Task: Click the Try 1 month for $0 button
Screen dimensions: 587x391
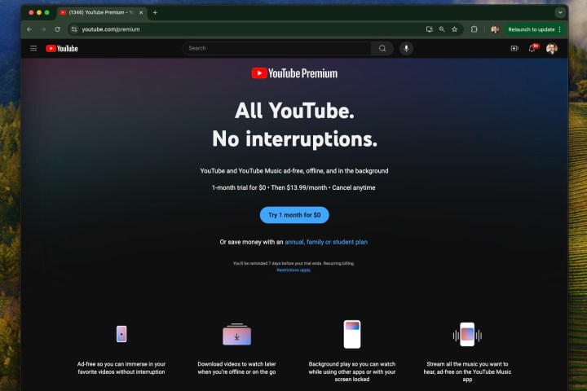Action: (294, 215)
